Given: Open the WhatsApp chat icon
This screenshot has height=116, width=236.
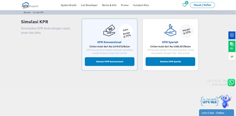Looking at the screenshot, I should coord(231,83).
